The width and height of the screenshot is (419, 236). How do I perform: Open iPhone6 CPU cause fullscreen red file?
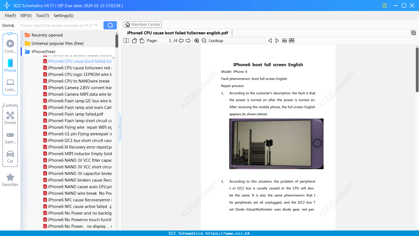pyautogui.click(x=78, y=68)
